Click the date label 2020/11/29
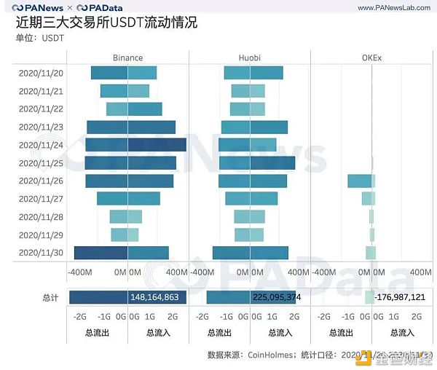This screenshot has width=437, height=370. pos(41,235)
